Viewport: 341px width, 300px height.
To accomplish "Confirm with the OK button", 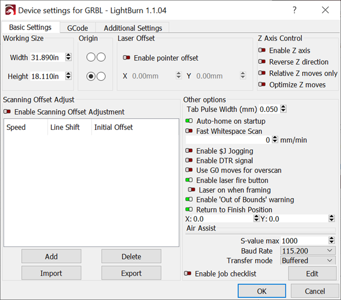I will (x=262, y=291).
